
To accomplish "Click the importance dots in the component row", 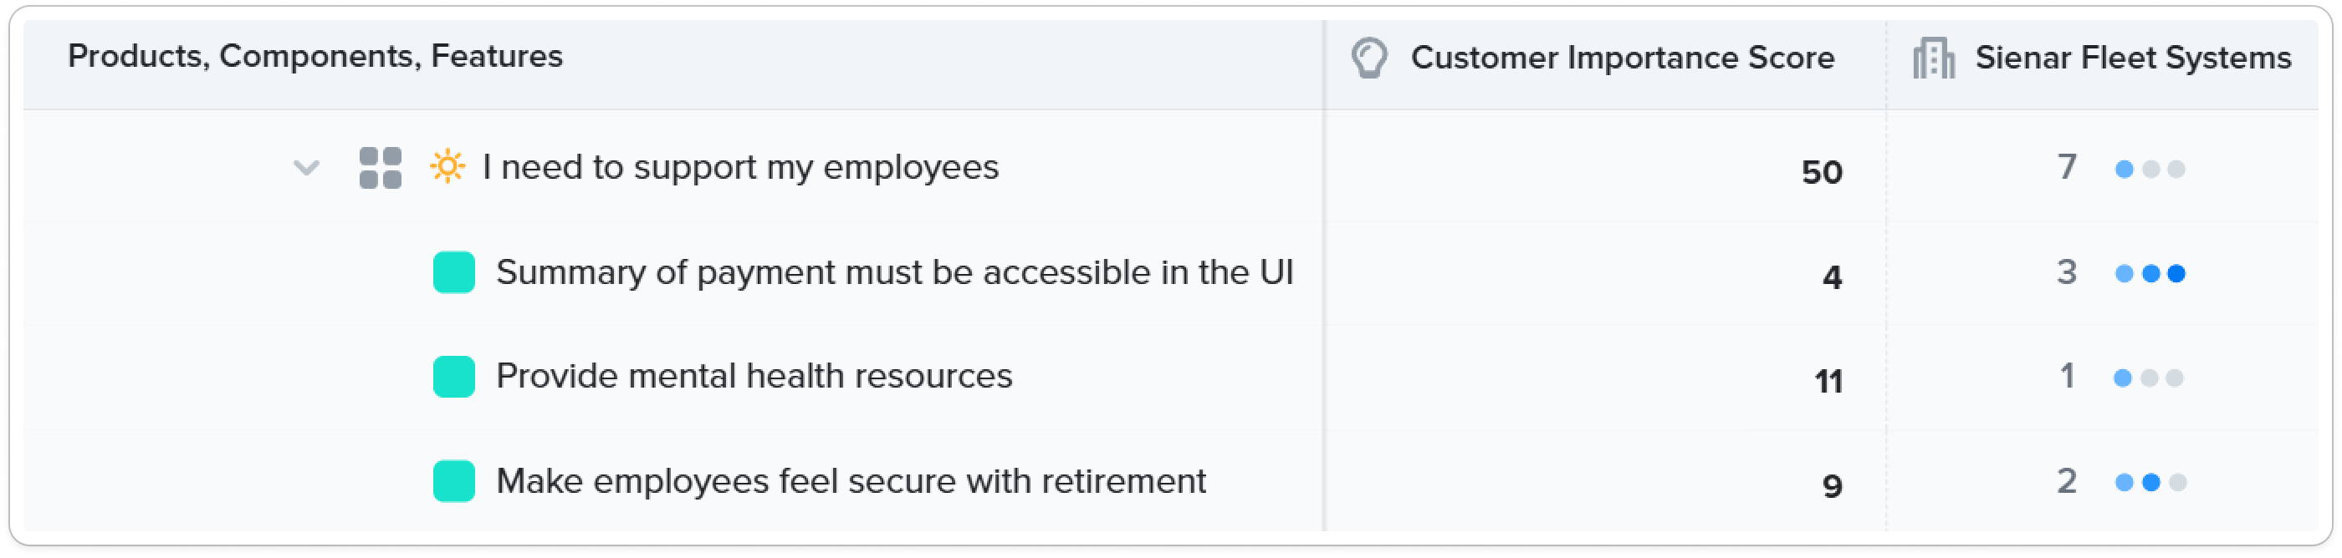I will [x=2150, y=169].
